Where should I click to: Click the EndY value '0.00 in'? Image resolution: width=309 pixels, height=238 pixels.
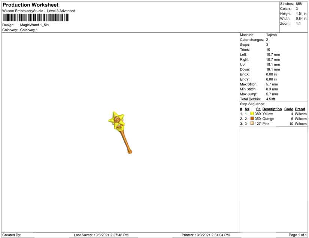[x=272, y=79]
